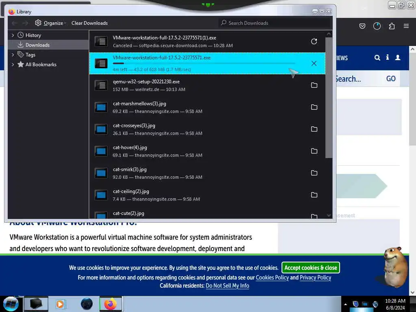Click the image icon of cat-crosseyes(3).jpg

coord(101,129)
